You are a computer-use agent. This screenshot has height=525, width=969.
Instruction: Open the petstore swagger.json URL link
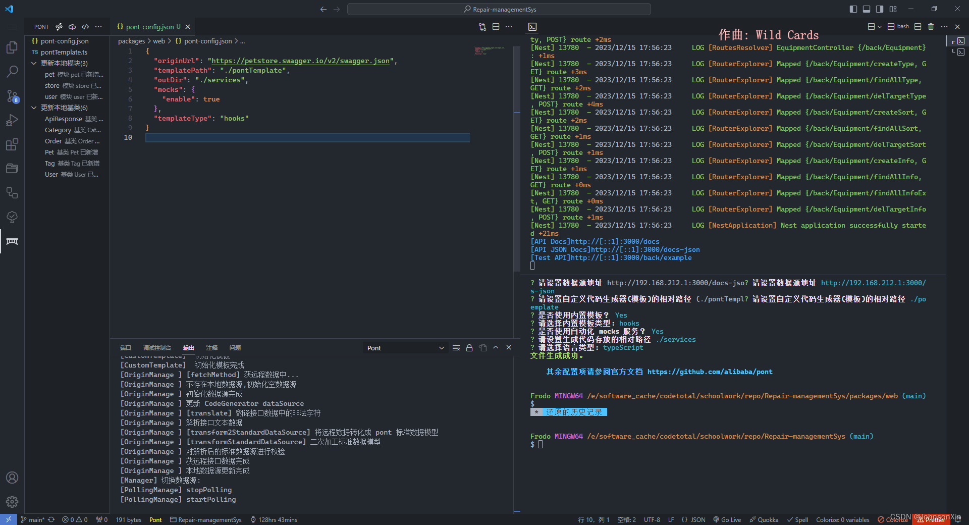(301, 61)
